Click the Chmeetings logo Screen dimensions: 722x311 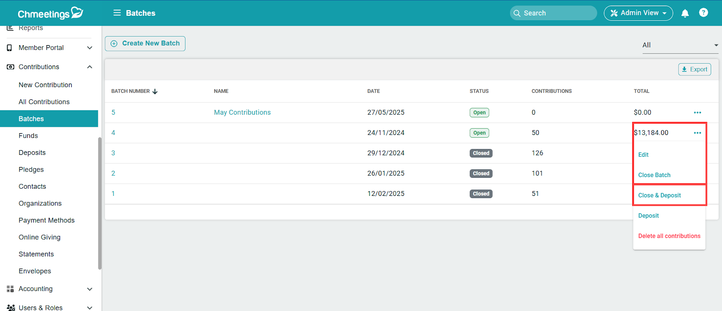pos(51,13)
